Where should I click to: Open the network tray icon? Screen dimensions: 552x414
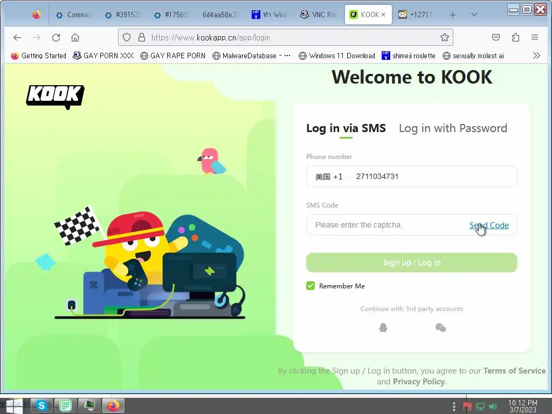(x=480, y=406)
